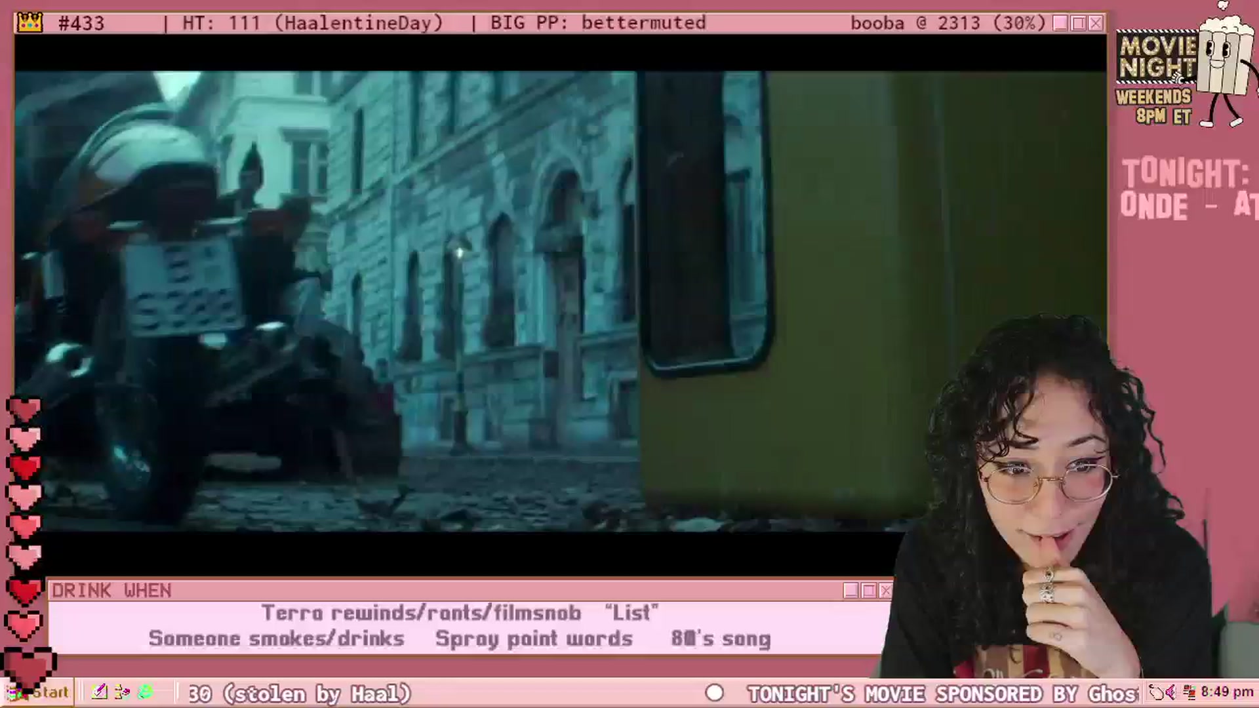This screenshot has width=1259, height=708.
Task: Click "BIG PP: bettermuted" text
Action: (598, 23)
